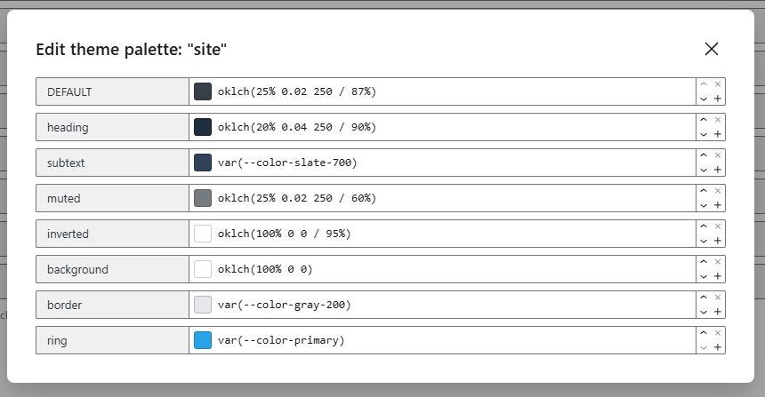Click the var(--color-slate-700) value field

click(x=454, y=163)
